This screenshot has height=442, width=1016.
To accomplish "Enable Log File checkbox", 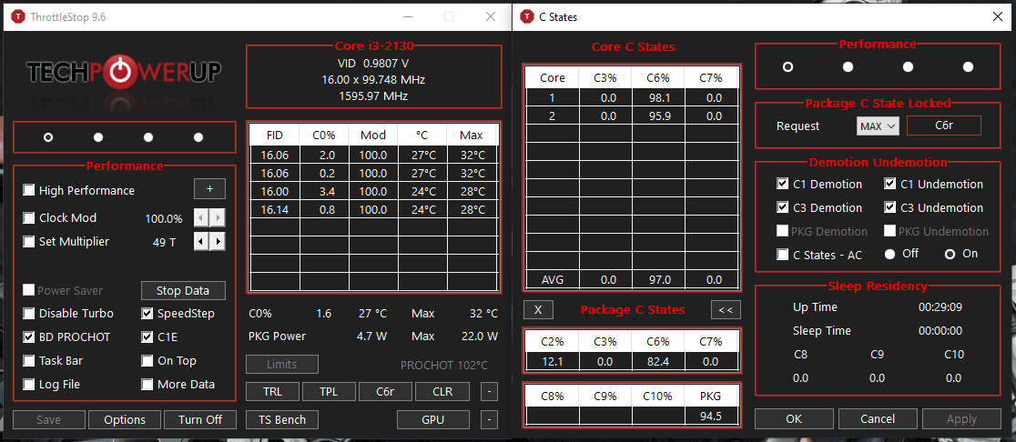I will click(28, 385).
